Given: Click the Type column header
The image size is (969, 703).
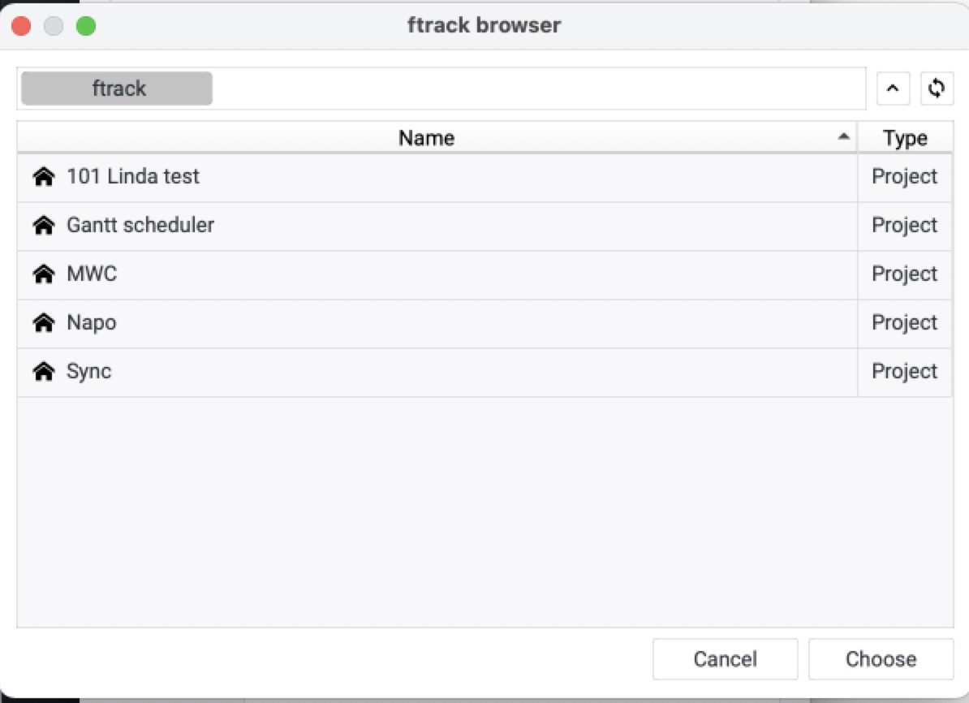Looking at the screenshot, I should [905, 137].
